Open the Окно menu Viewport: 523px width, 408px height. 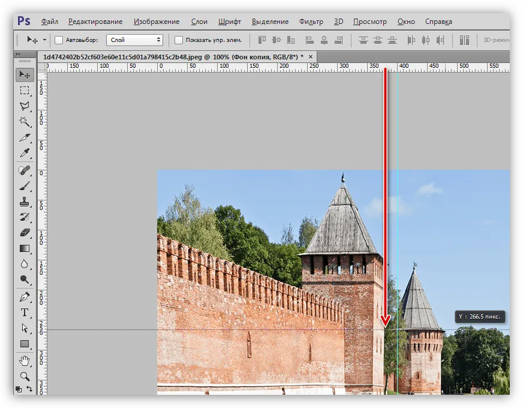(406, 22)
